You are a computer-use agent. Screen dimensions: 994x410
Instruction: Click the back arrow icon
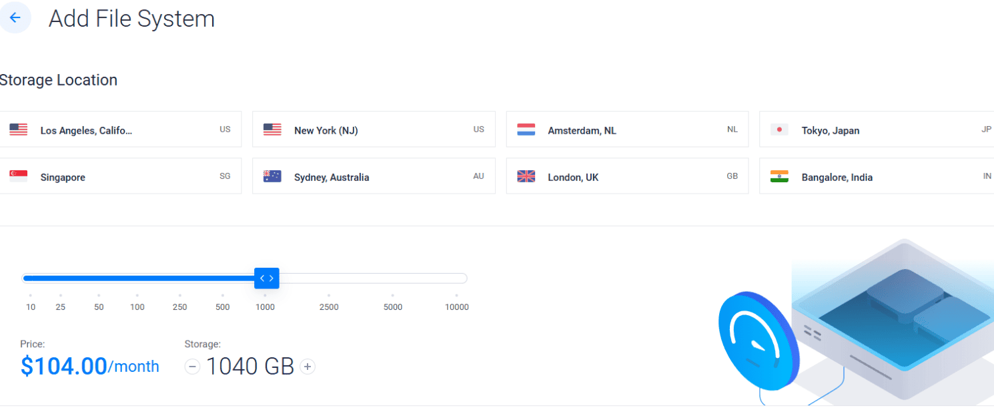(15, 18)
